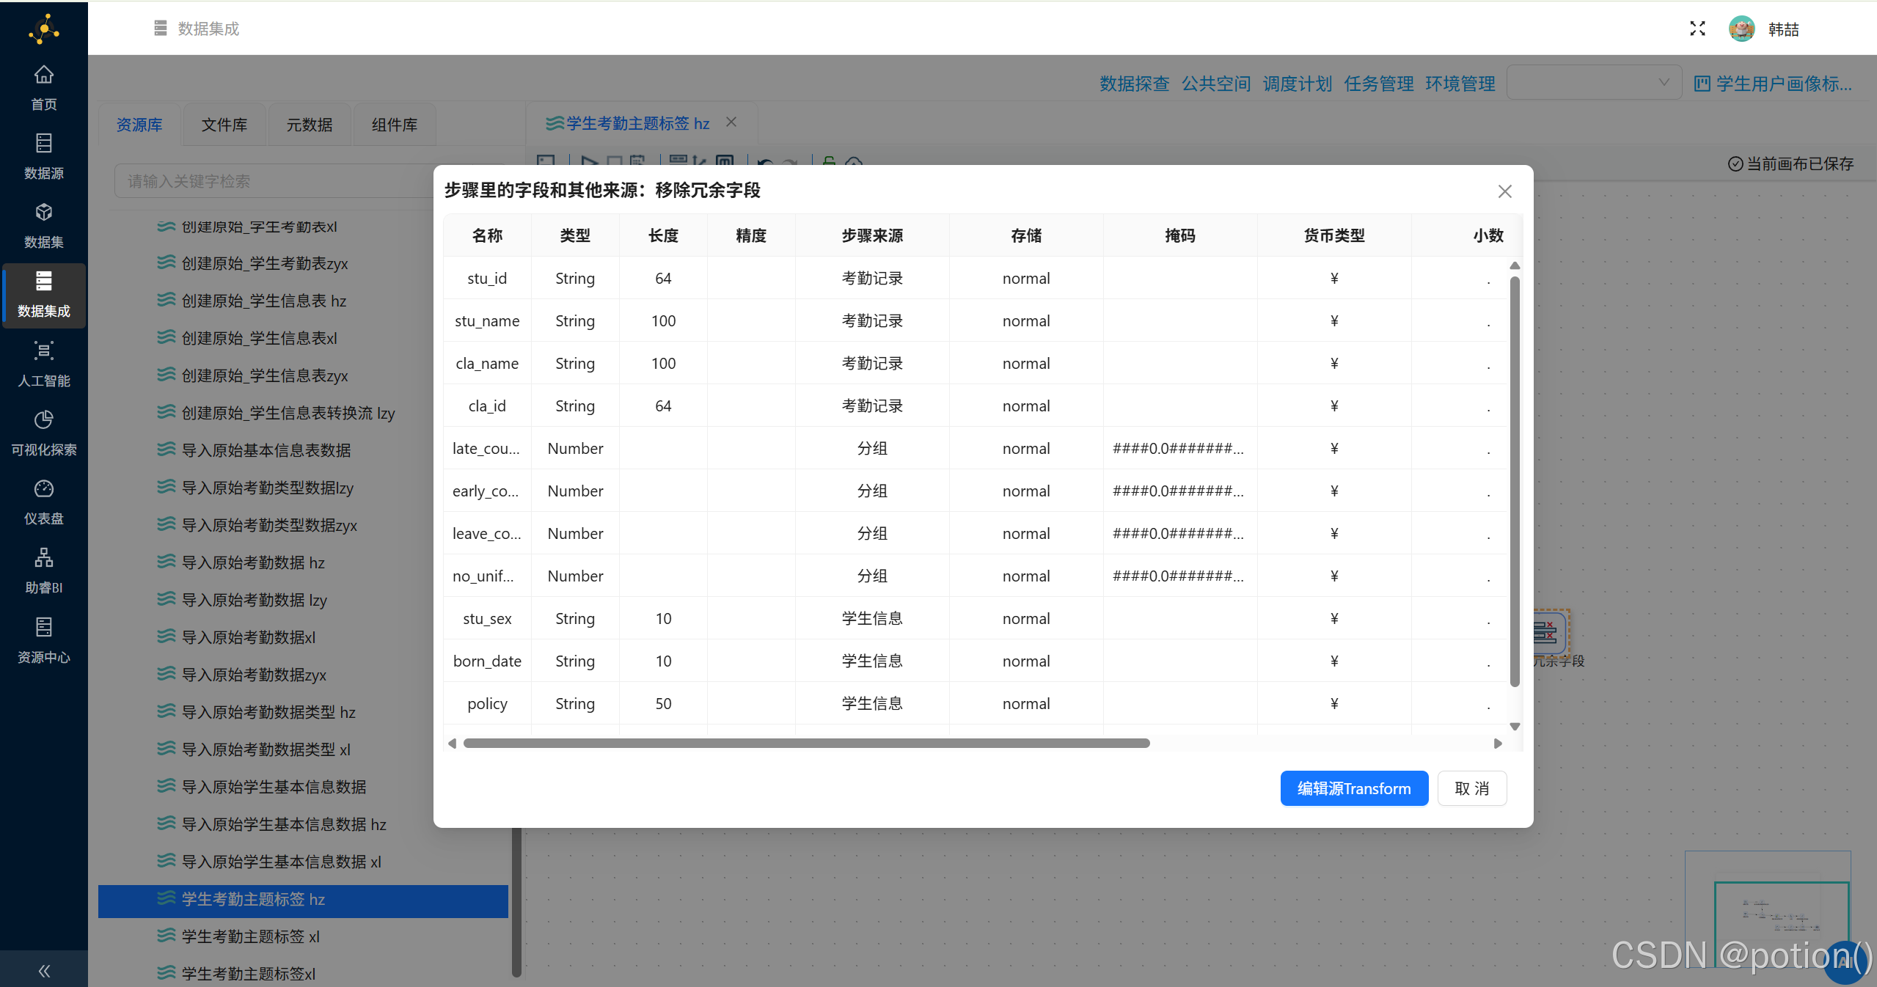Open the 任务管理 link
Image resolution: width=1877 pixels, height=987 pixels.
click(1379, 84)
